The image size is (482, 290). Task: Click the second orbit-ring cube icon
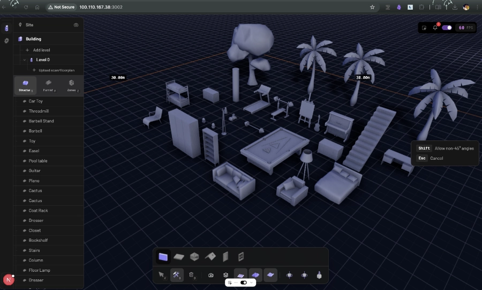(x=304, y=275)
